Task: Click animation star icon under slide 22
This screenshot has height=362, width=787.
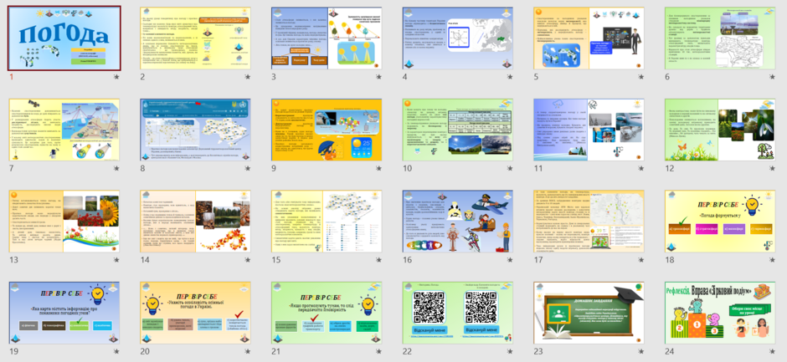Action: 510,351
